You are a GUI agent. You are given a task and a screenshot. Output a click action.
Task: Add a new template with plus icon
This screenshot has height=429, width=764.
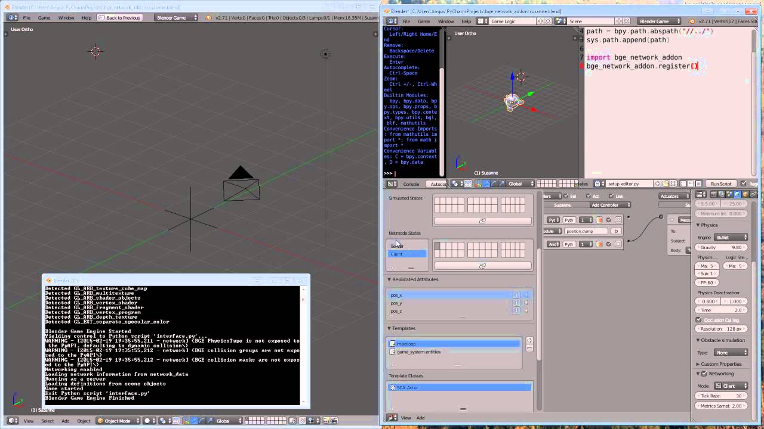click(x=529, y=341)
